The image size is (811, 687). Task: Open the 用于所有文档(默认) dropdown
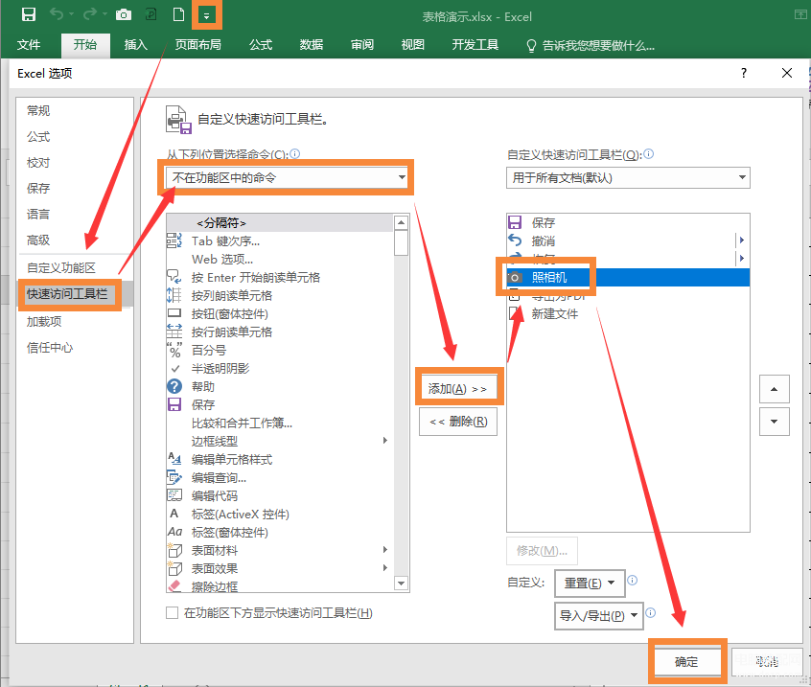click(x=628, y=178)
